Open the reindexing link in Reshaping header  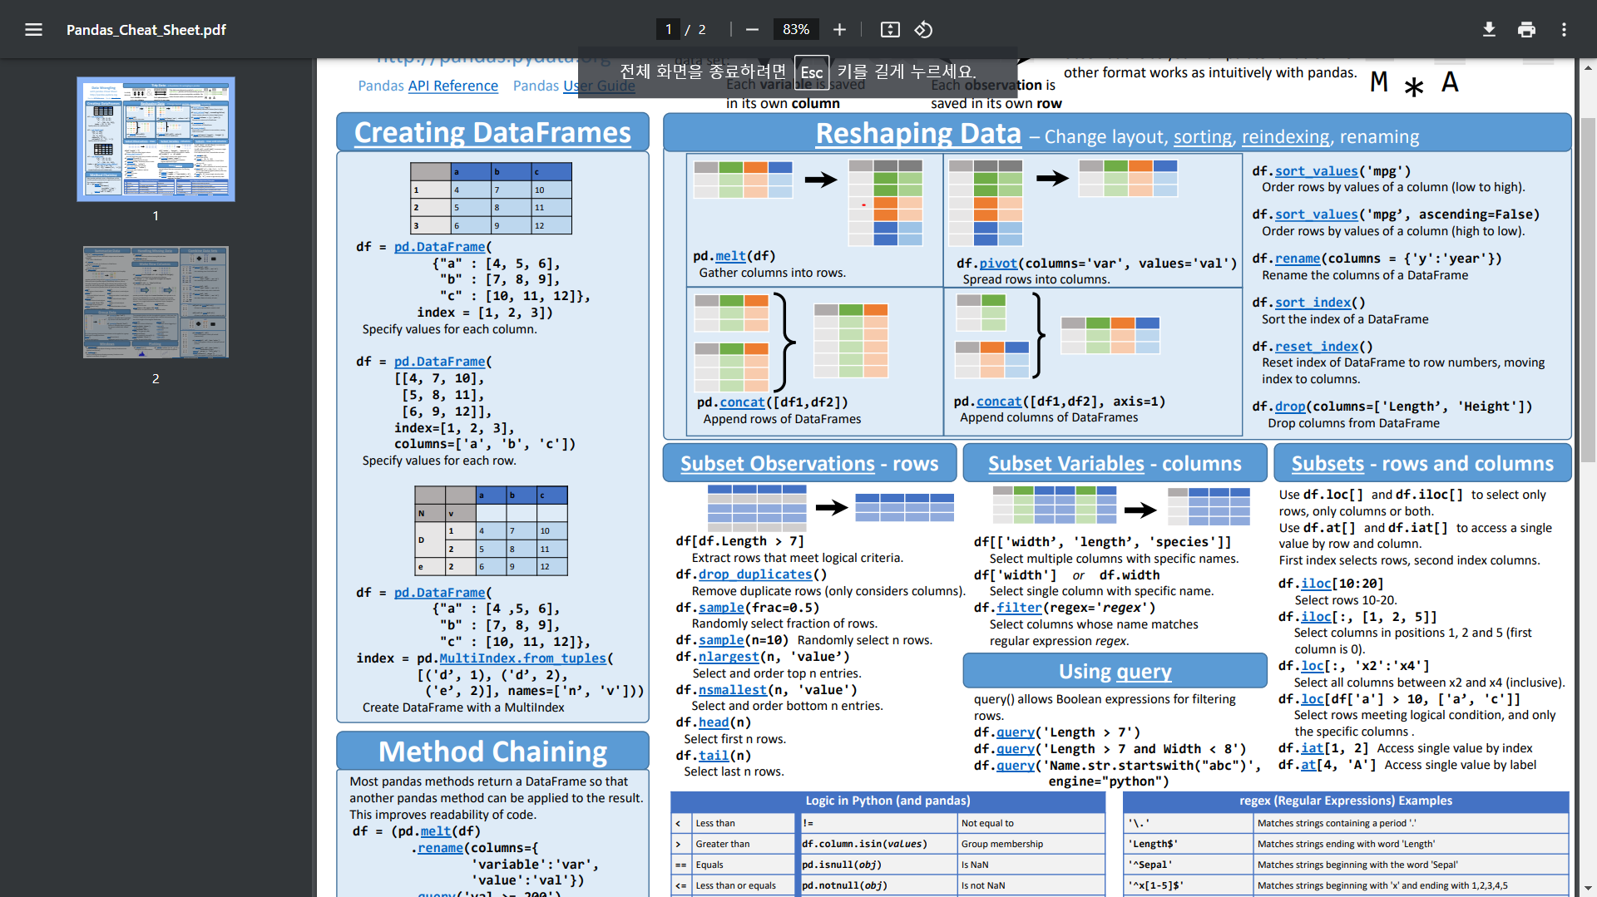(x=1286, y=137)
